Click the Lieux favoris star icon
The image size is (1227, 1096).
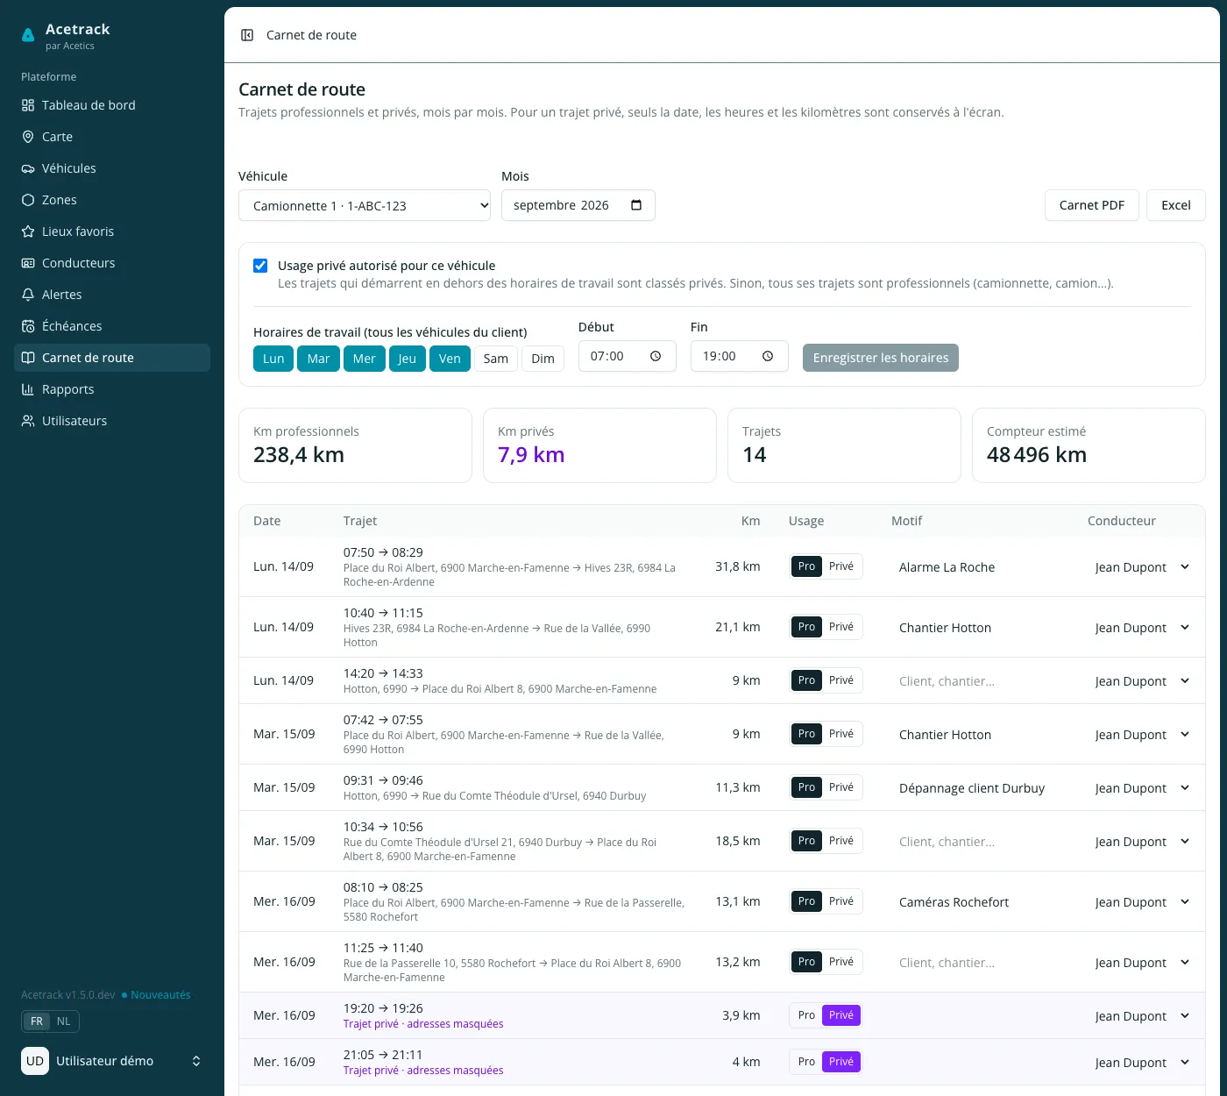[x=28, y=231]
